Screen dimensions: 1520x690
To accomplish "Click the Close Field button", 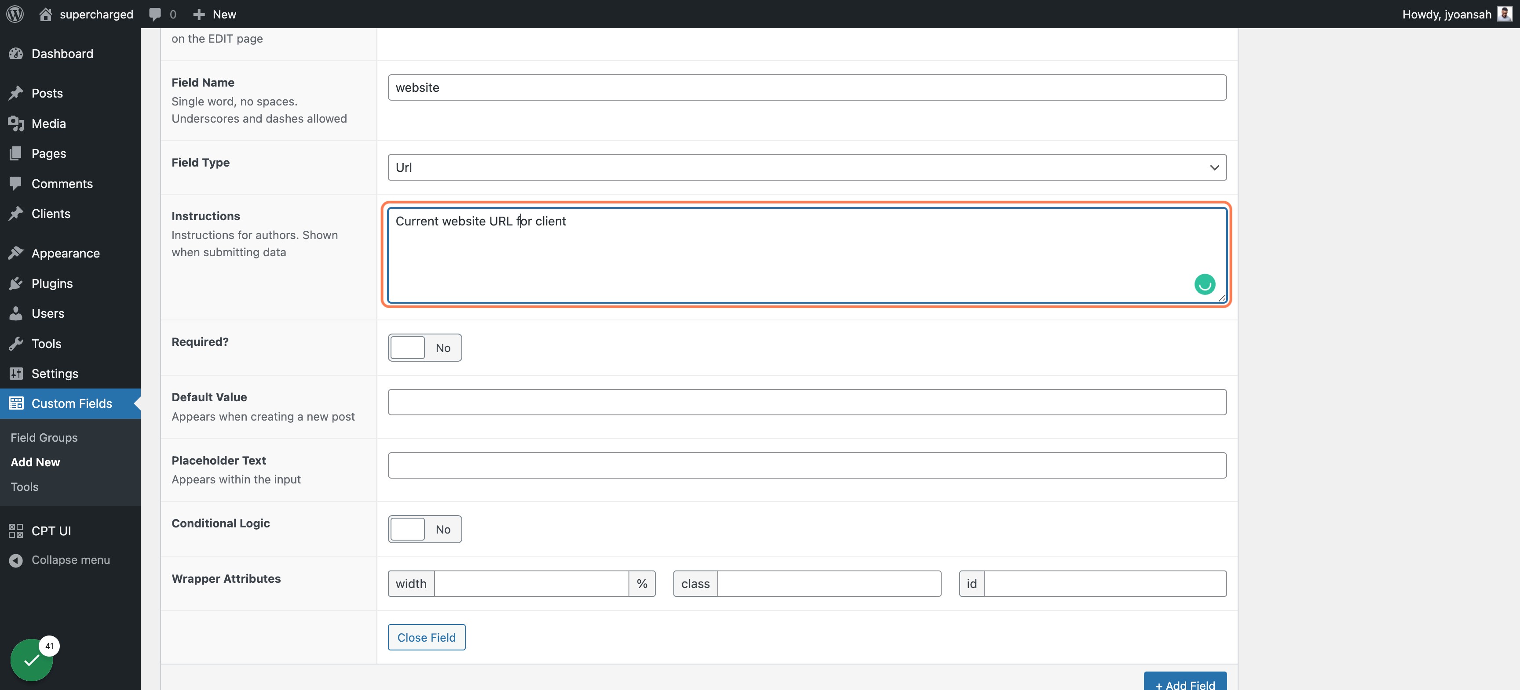I will click(426, 638).
